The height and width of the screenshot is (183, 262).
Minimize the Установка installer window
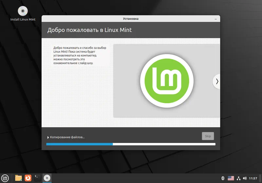216,19
